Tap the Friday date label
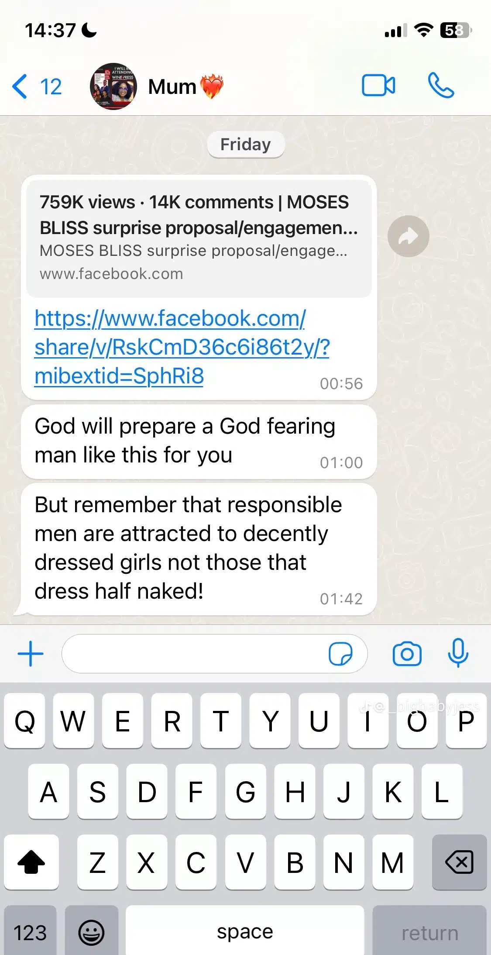The height and width of the screenshot is (955, 491). [246, 145]
